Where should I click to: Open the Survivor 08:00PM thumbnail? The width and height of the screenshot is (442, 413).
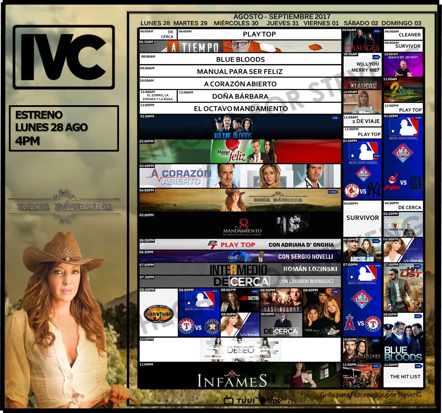point(158,313)
